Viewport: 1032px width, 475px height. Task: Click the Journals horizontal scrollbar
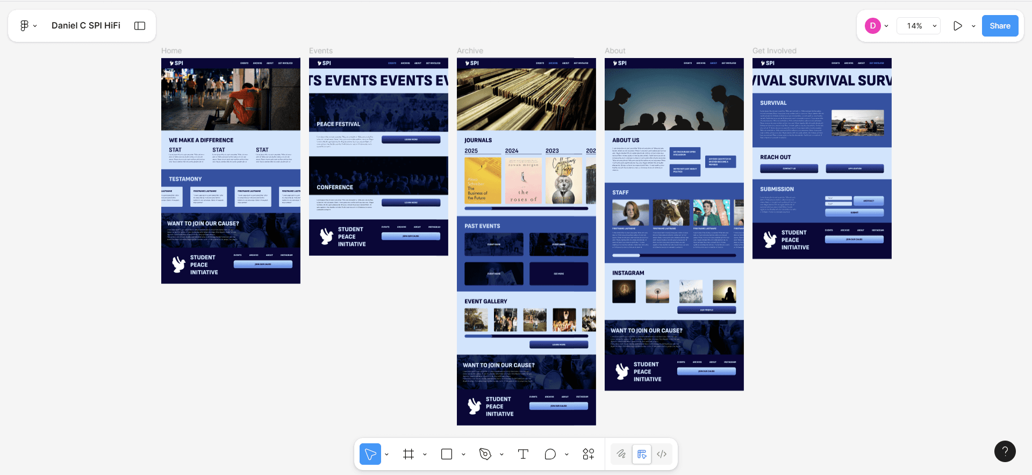(526, 208)
